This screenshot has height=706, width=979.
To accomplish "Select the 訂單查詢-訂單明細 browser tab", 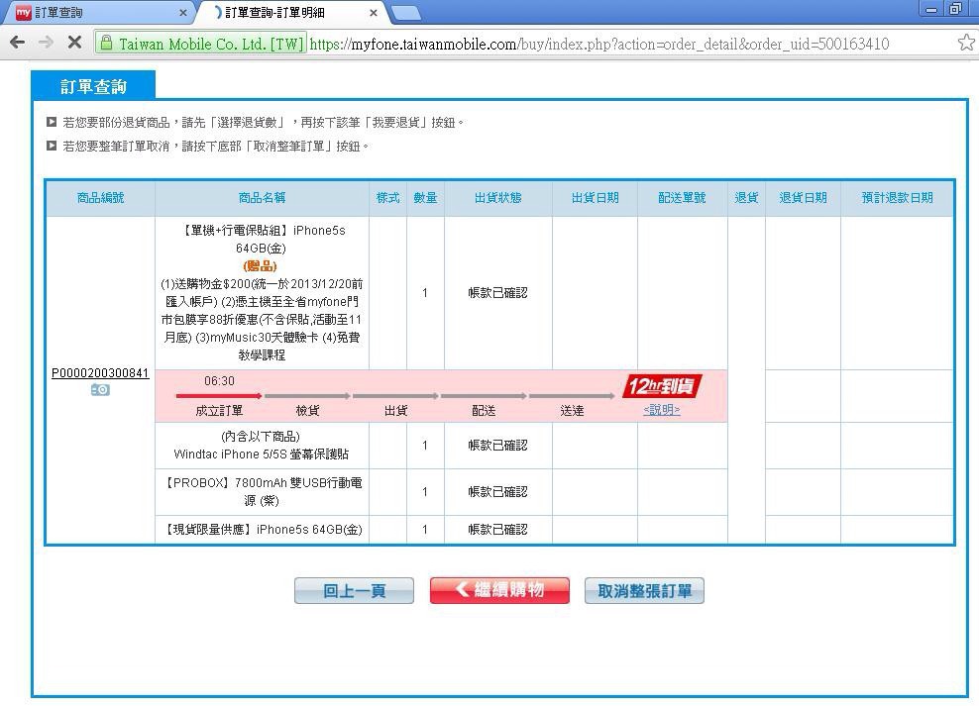I will click(291, 13).
